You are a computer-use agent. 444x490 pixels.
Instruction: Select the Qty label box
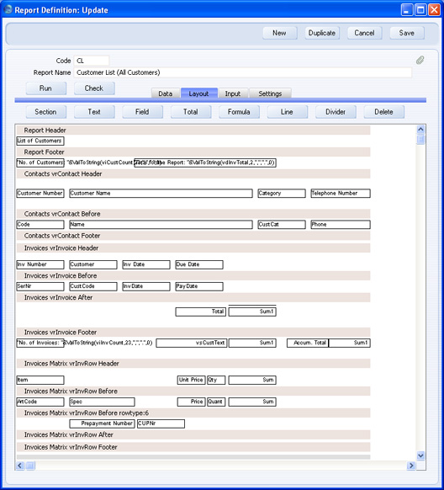(x=216, y=380)
